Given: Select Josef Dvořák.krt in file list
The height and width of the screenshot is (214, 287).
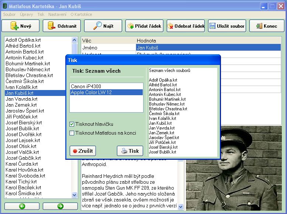Looking at the screenshot, I should [24, 134].
